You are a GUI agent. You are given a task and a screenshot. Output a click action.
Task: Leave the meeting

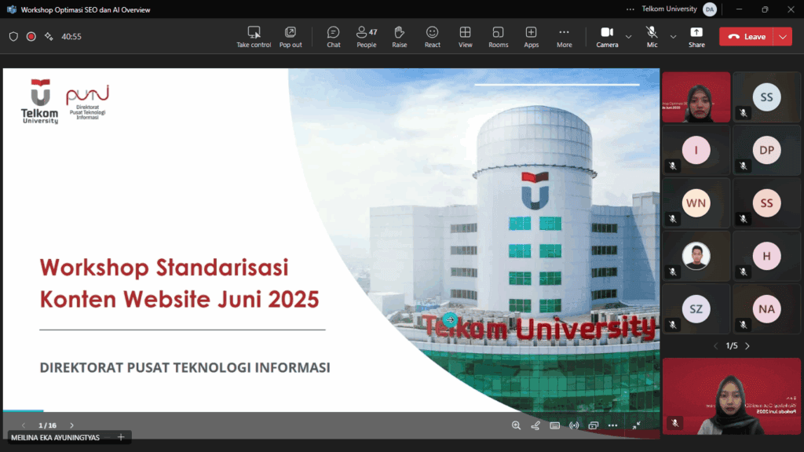coord(747,36)
